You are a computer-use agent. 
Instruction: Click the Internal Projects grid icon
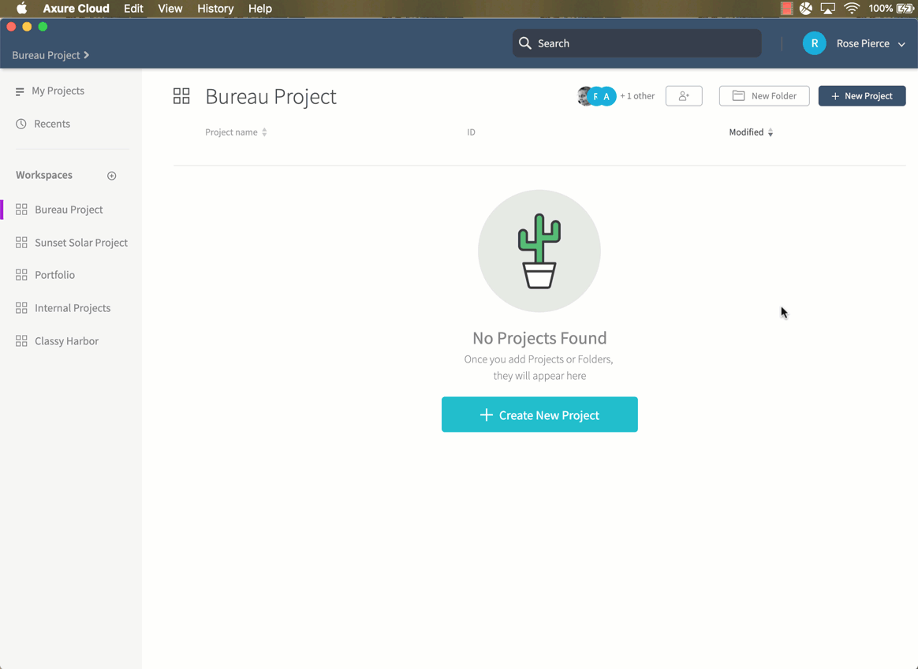coord(21,307)
